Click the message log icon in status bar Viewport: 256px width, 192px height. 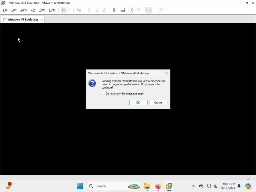click(x=248, y=178)
